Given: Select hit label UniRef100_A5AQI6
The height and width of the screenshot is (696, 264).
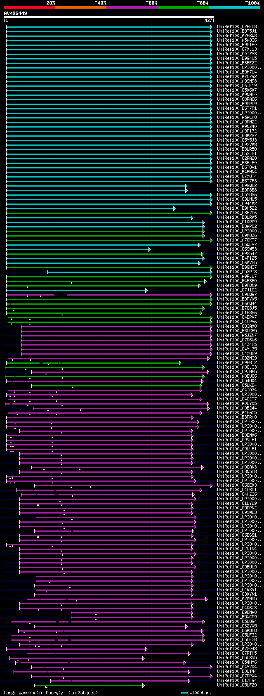Looking at the screenshot, I should (x=237, y=40).
